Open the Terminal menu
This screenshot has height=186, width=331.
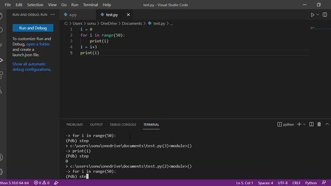(x=91, y=5)
